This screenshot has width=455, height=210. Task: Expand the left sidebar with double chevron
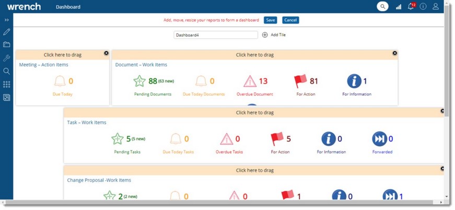7,20
